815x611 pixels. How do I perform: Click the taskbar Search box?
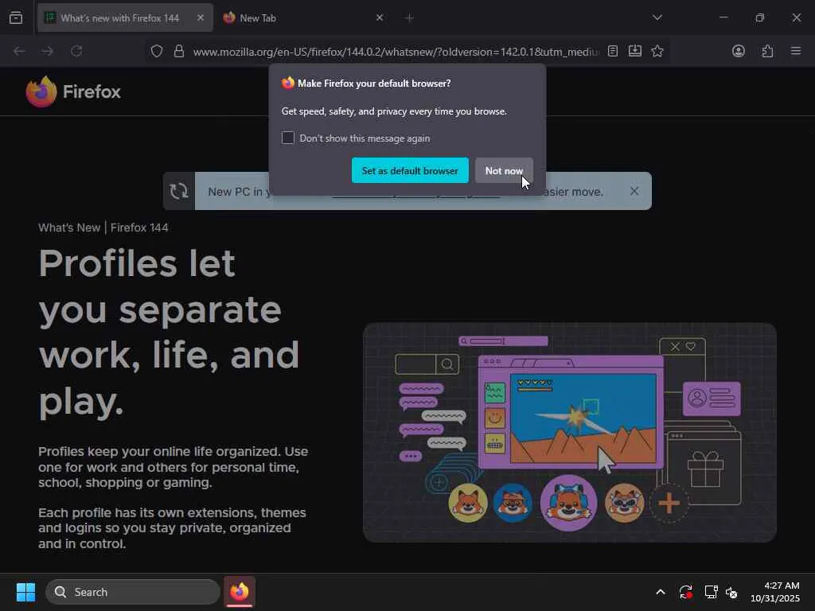(133, 592)
